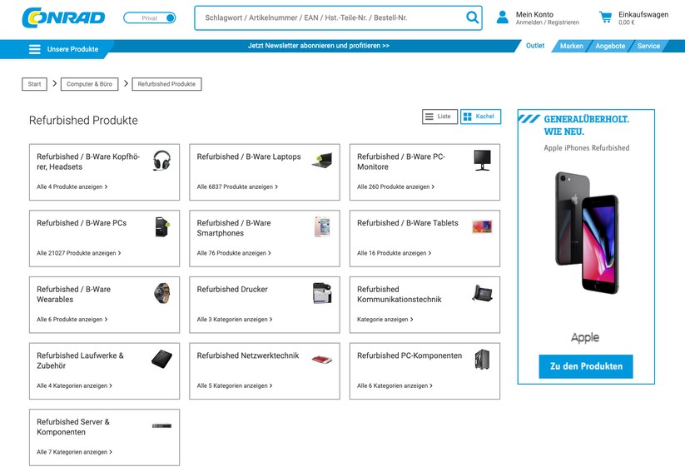Viewport: 685px width, 472px height.
Task: Click the smartwatch Wearables image
Action: tap(162, 293)
